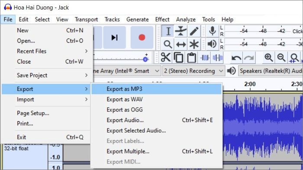Open the Speakers (Realtek) output dropdown
303x170 pixels.
coord(271,71)
